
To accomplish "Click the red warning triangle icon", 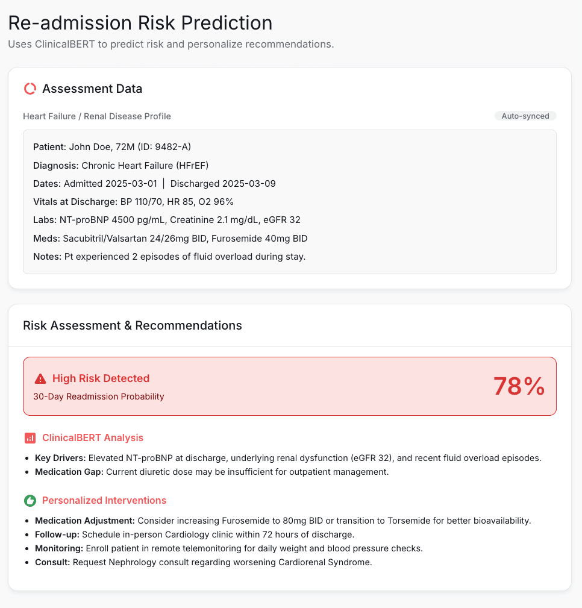I will pos(40,379).
